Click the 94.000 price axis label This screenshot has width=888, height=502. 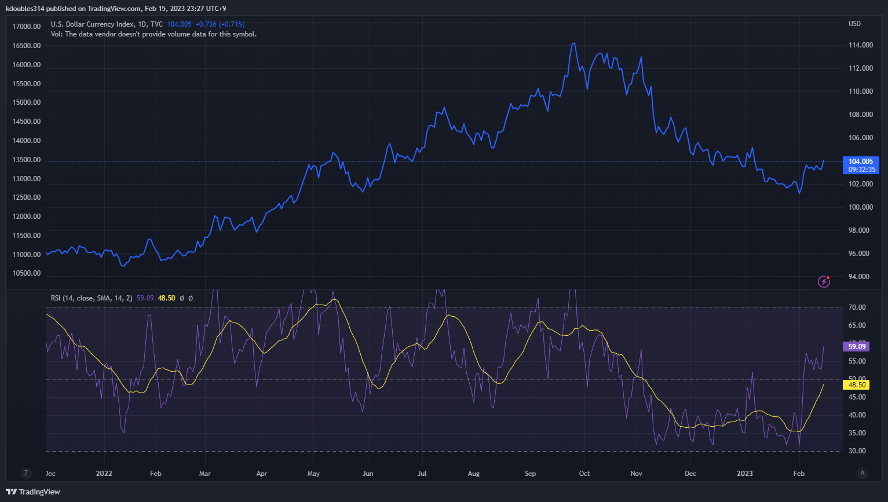coord(860,277)
